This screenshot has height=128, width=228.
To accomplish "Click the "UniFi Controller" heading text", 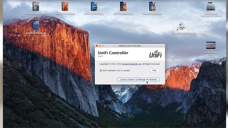I will point(113,53).
